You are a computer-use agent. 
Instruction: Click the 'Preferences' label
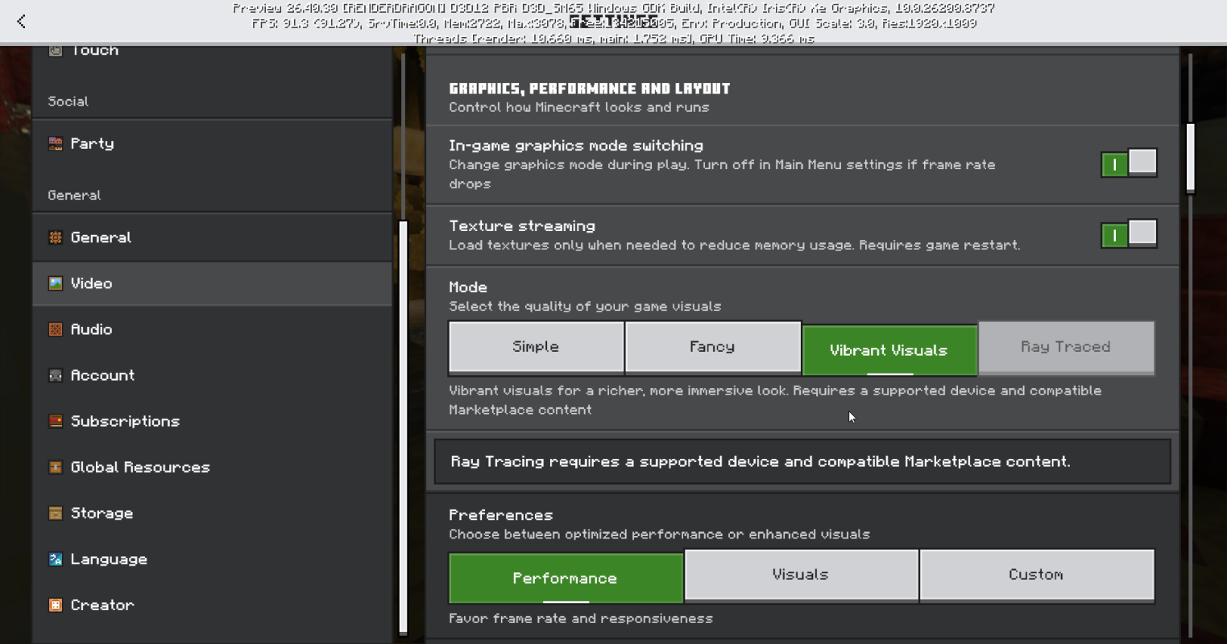pyautogui.click(x=501, y=515)
